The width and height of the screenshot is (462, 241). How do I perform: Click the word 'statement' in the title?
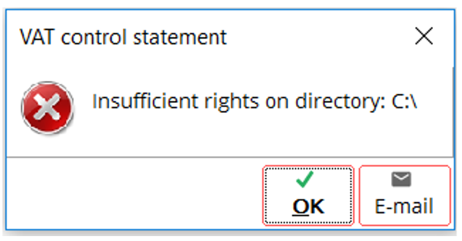[x=180, y=37]
